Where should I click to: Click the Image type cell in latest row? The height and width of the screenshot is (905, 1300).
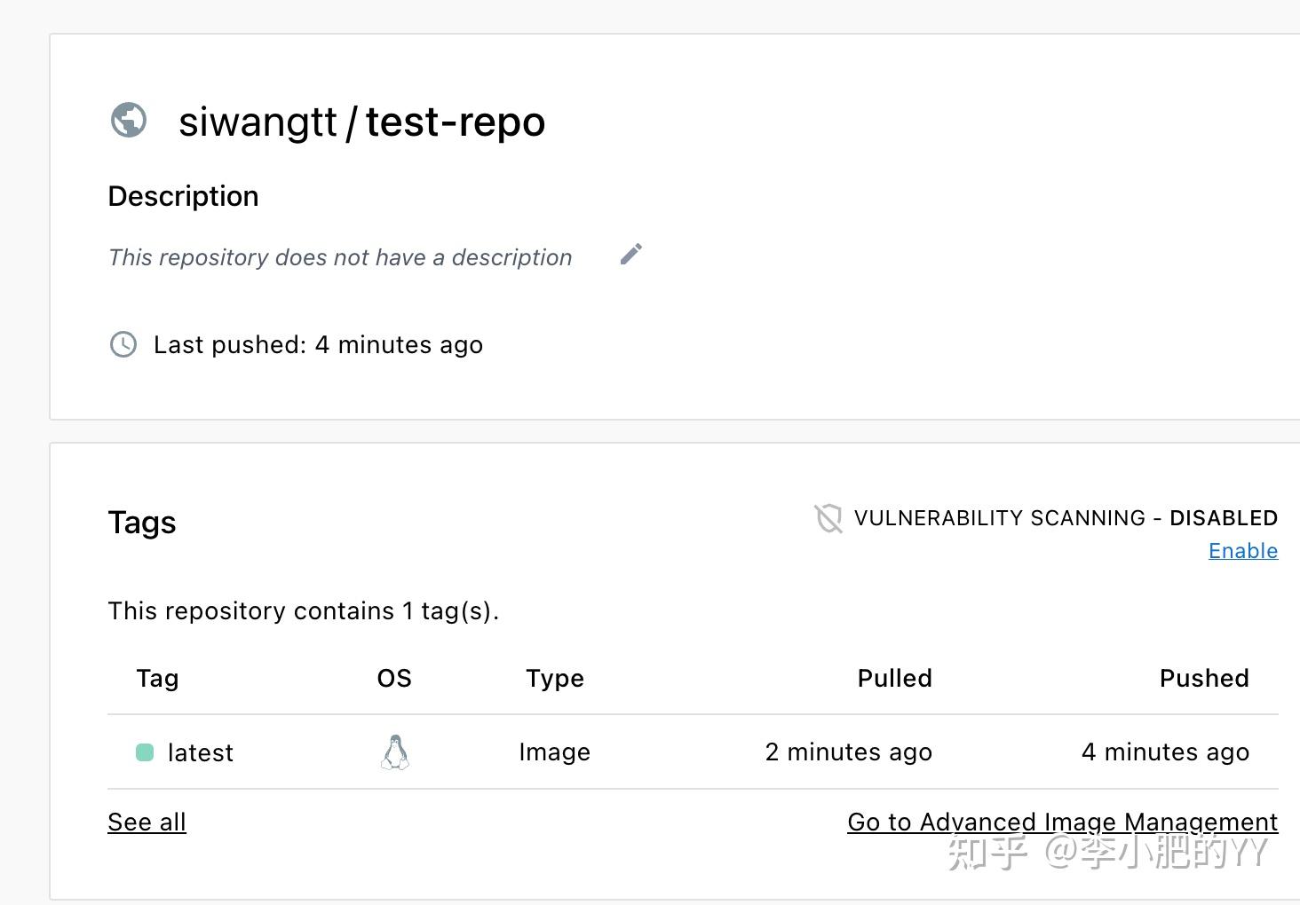(x=555, y=753)
